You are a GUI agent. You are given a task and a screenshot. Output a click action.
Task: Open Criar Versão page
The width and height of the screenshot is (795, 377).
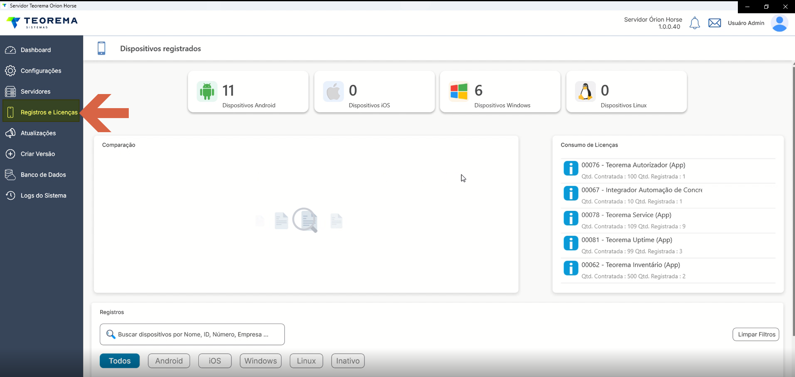pos(41,154)
